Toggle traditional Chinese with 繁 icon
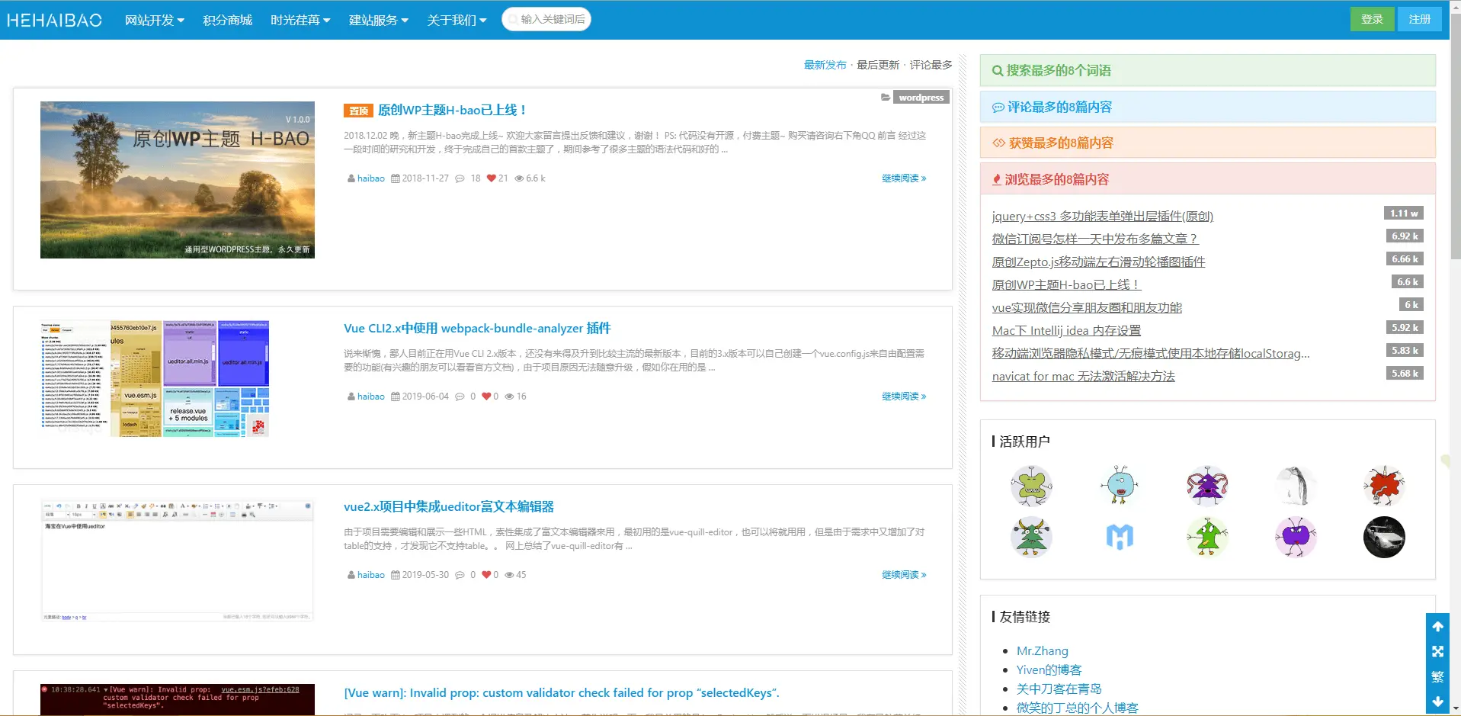Screen dimensions: 1461x716 1437,676
